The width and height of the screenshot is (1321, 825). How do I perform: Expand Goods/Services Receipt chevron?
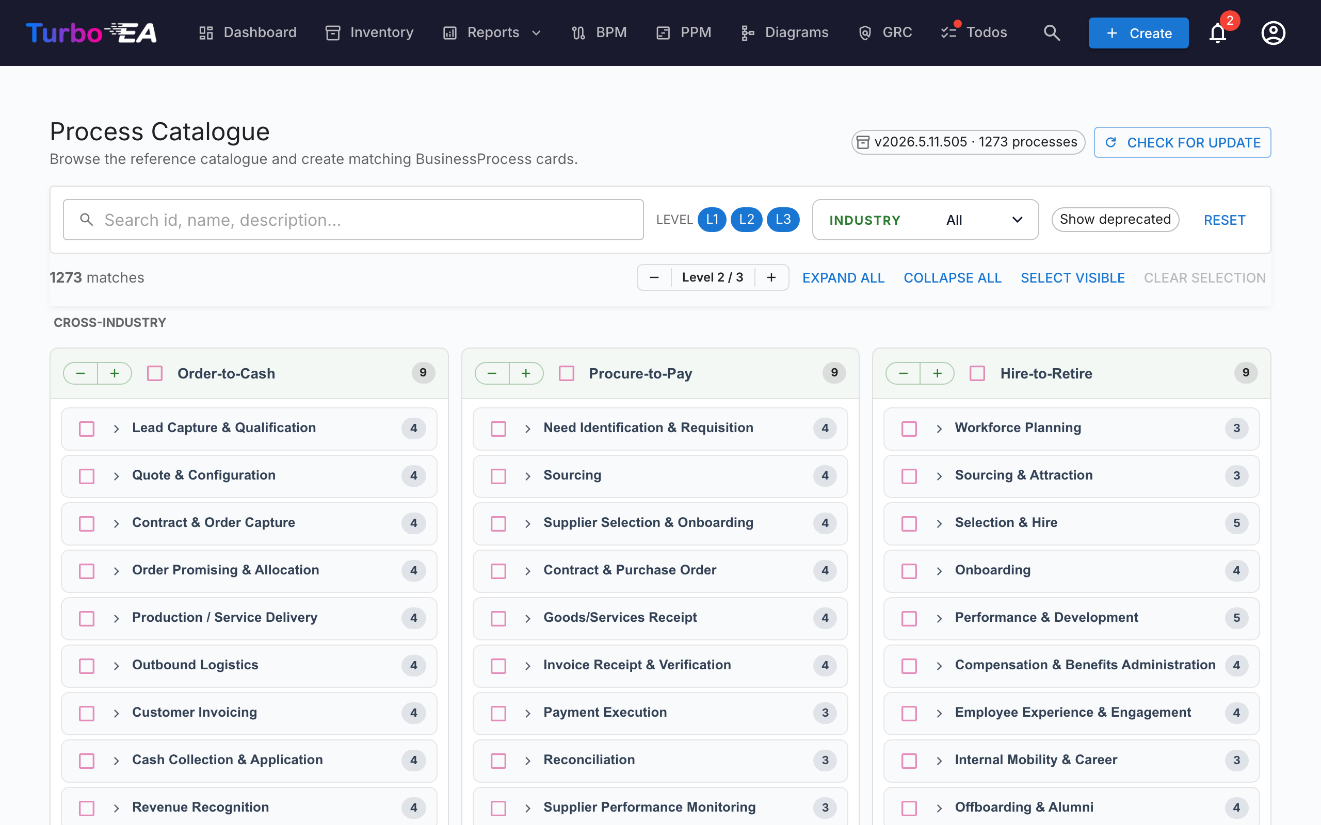click(x=528, y=619)
